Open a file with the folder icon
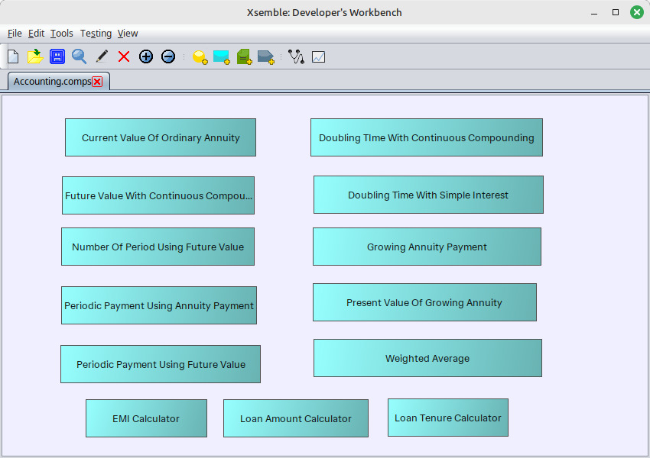Image resolution: width=650 pixels, height=458 pixels. point(35,56)
